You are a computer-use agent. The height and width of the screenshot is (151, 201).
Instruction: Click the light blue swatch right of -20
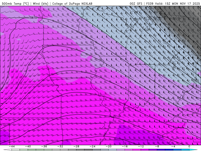[113, 150]
